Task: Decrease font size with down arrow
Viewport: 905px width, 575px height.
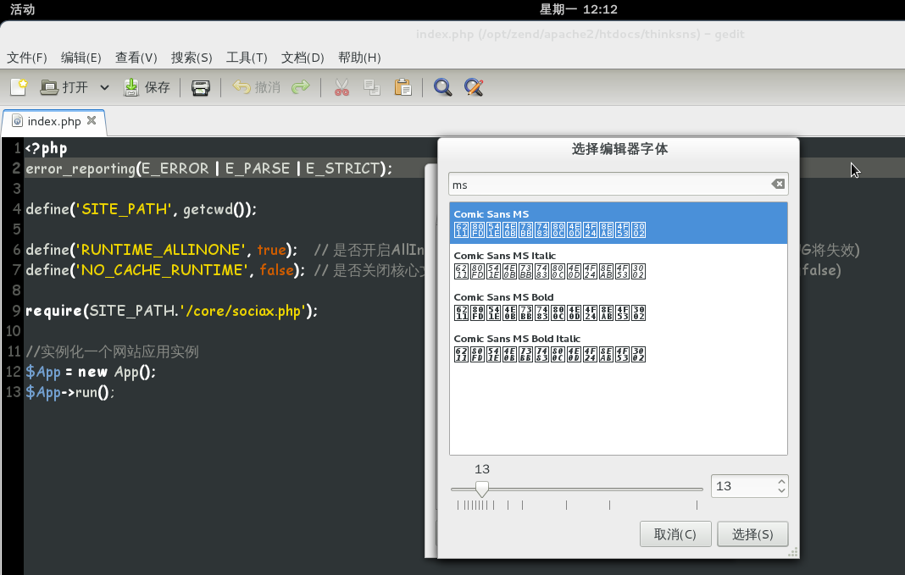Action: pyautogui.click(x=781, y=491)
